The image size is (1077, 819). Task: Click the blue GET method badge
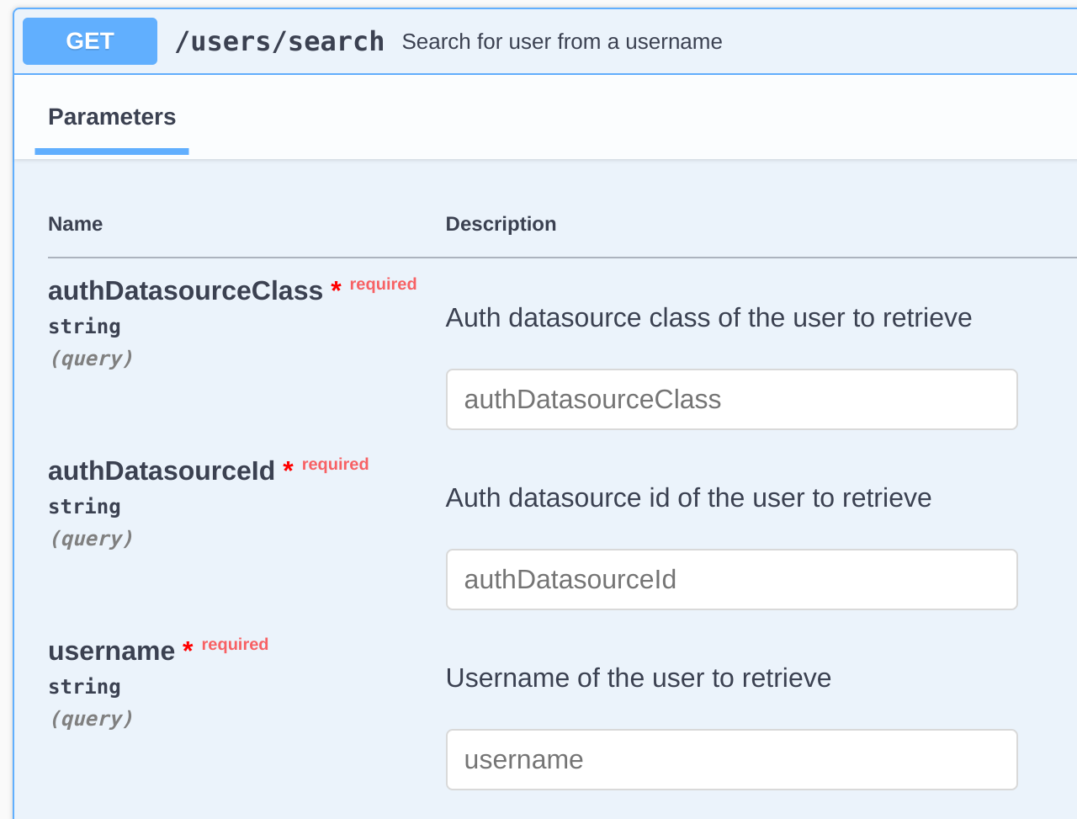tap(90, 41)
